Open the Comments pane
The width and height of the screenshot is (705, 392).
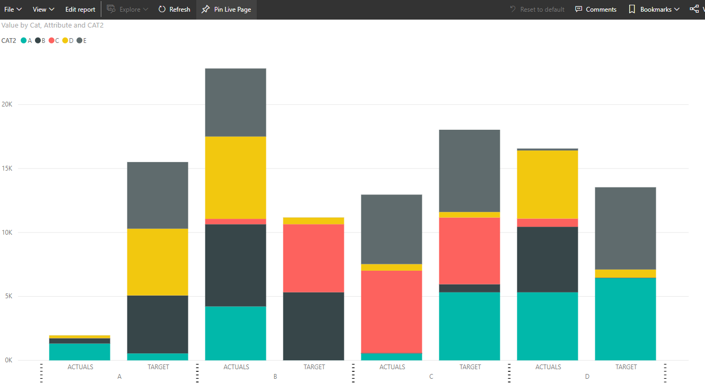click(x=596, y=10)
